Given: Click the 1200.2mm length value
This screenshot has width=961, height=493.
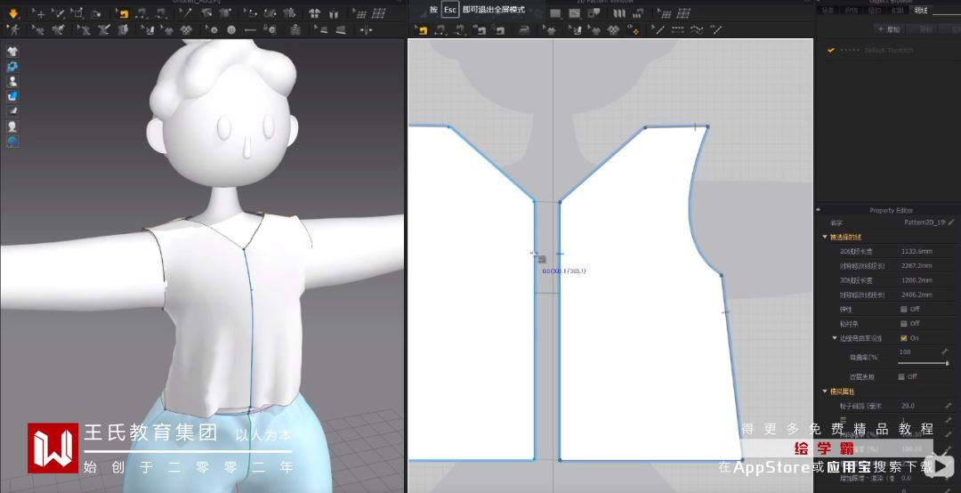Looking at the screenshot, I should pyautogui.click(x=917, y=280).
